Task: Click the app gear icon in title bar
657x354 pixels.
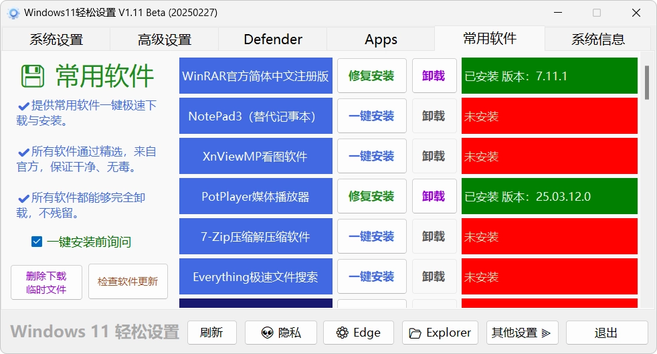Action: pyautogui.click(x=13, y=13)
